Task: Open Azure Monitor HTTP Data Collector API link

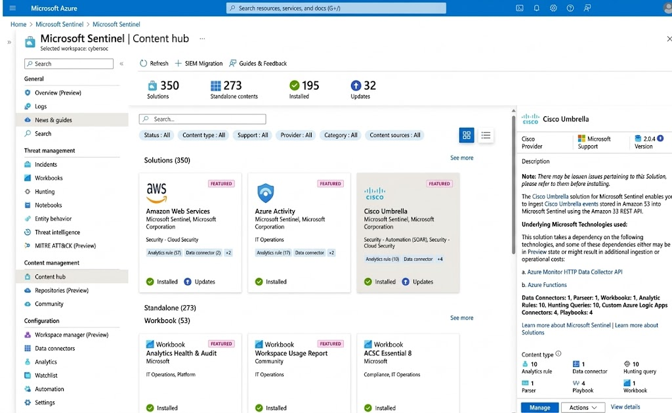Action: (575, 272)
